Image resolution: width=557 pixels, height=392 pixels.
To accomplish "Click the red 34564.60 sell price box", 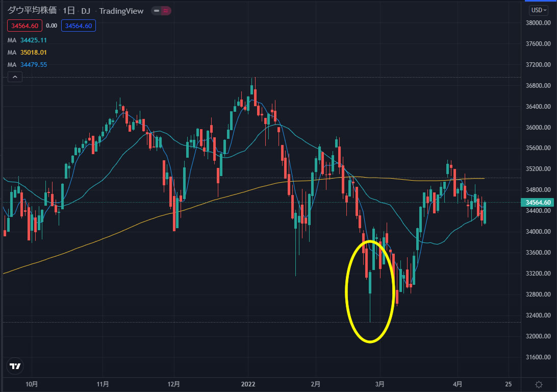I will click(x=23, y=26).
